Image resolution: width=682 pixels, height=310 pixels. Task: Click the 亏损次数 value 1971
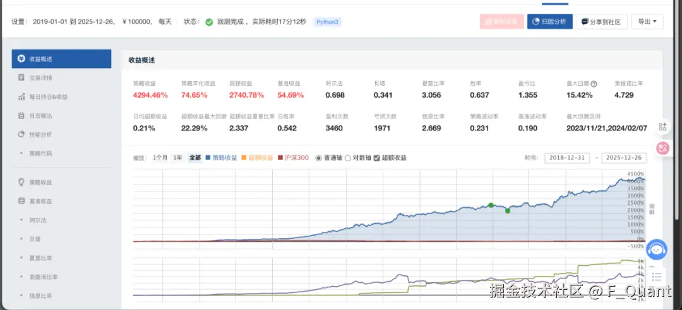382,128
